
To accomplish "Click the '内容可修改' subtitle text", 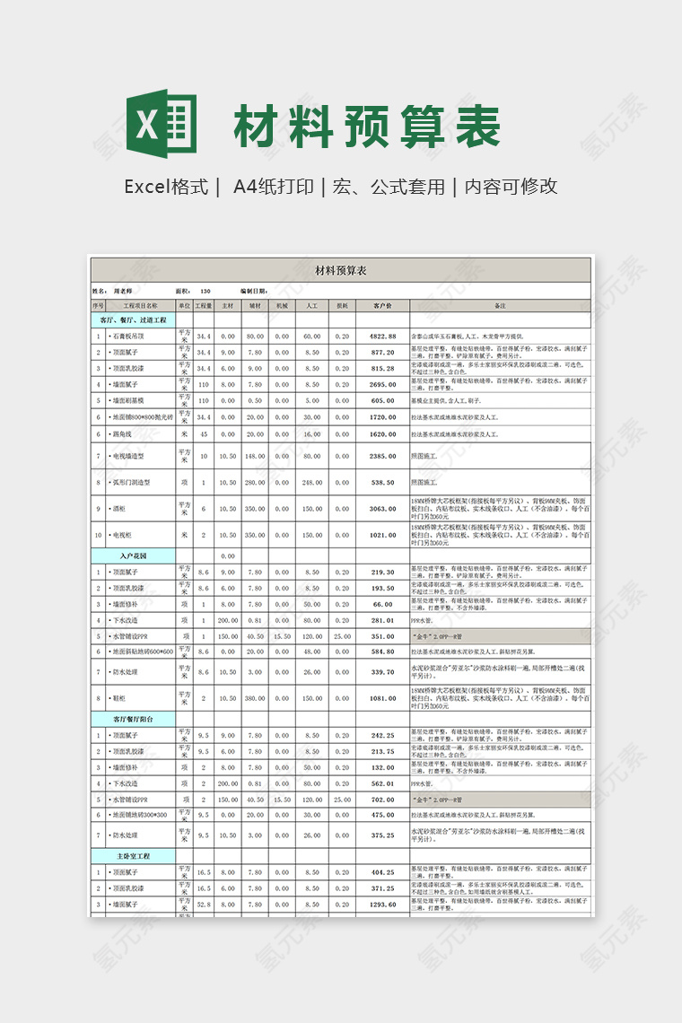I will [511, 188].
